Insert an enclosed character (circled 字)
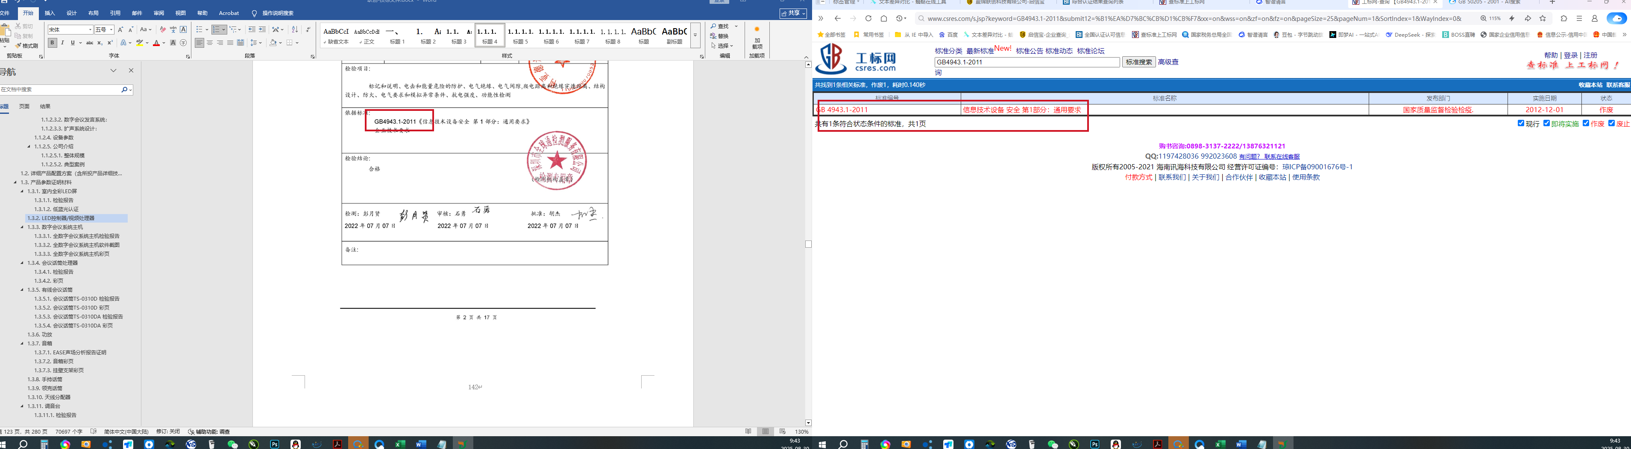The width and height of the screenshot is (1631, 449). coord(184,43)
